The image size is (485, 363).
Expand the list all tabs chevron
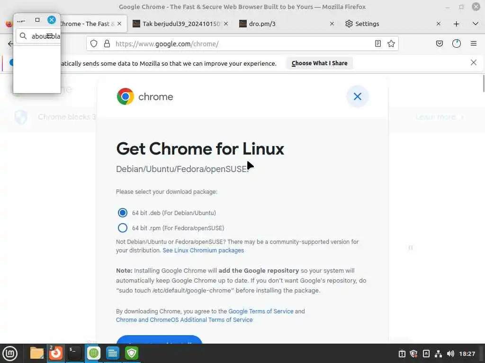(x=475, y=24)
